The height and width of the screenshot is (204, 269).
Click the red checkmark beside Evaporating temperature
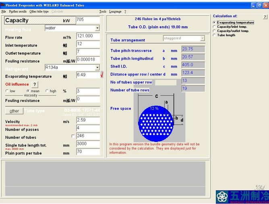tap(102, 74)
